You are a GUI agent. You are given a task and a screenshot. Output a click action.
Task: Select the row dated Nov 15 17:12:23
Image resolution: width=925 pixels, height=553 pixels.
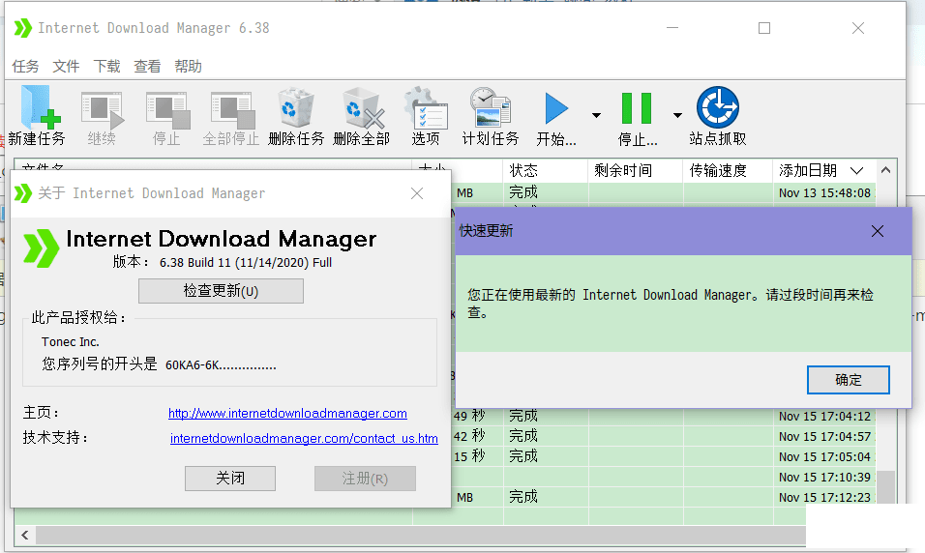(662, 497)
